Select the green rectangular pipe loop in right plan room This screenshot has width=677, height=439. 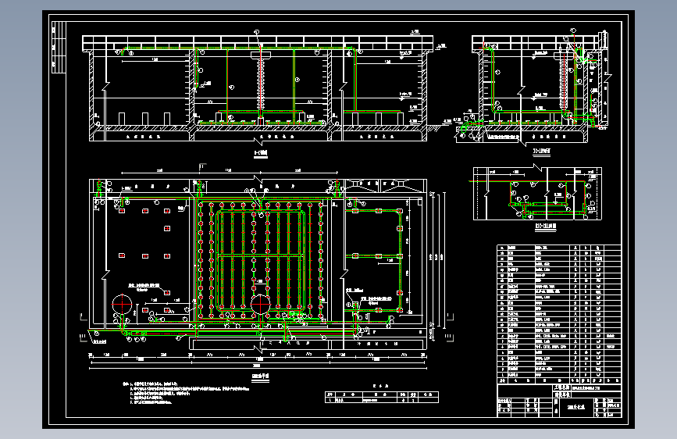pyautogui.click(x=375, y=260)
